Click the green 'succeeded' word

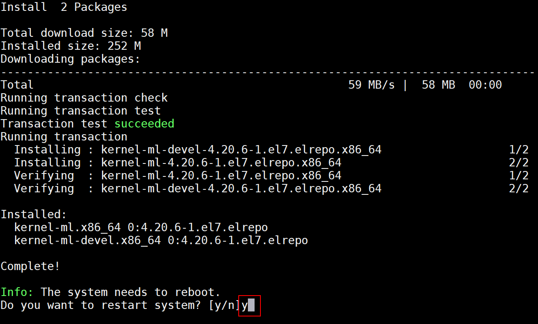tap(144, 124)
